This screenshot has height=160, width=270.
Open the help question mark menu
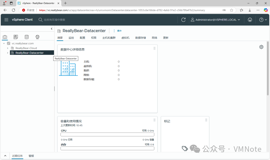pos(263,20)
